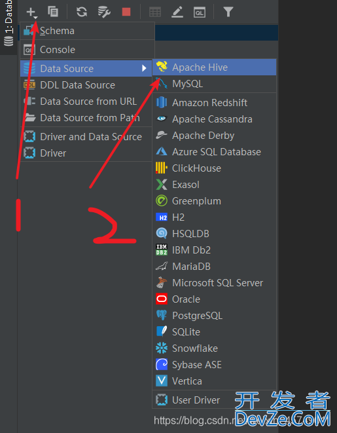Click the red Stop square icon

(x=126, y=12)
